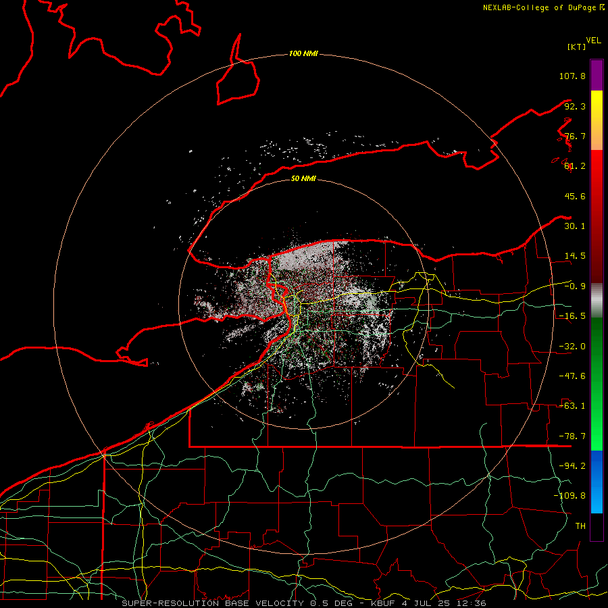
Task: Click the "[KT]" units label
Action: click(576, 47)
